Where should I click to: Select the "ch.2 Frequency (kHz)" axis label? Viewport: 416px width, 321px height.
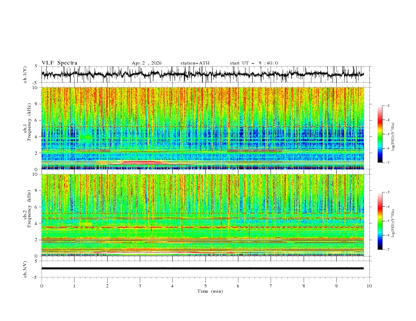[x=28, y=209]
